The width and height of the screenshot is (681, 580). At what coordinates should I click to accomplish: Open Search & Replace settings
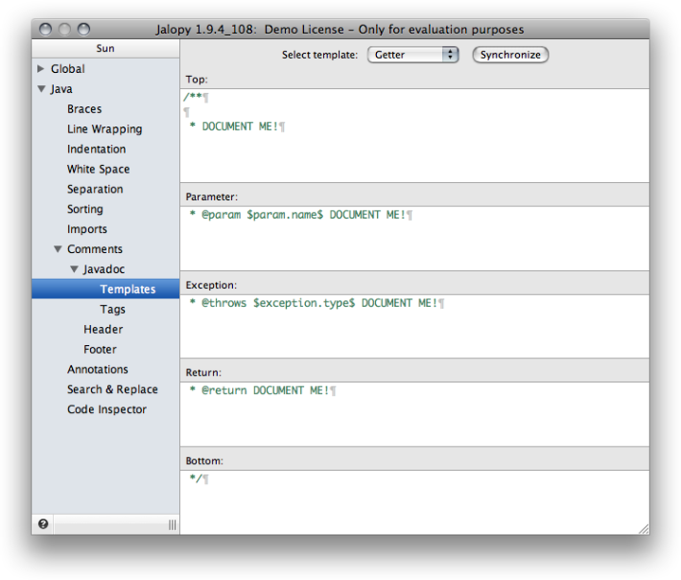[112, 389]
